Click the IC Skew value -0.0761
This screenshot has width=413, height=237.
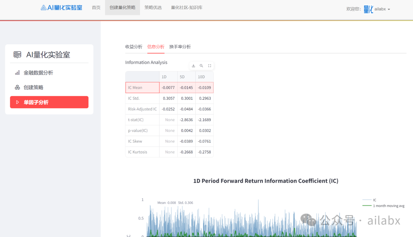click(205, 141)
